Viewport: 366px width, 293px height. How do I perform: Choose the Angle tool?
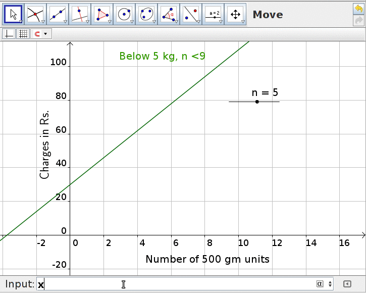[x=169, y=14]
